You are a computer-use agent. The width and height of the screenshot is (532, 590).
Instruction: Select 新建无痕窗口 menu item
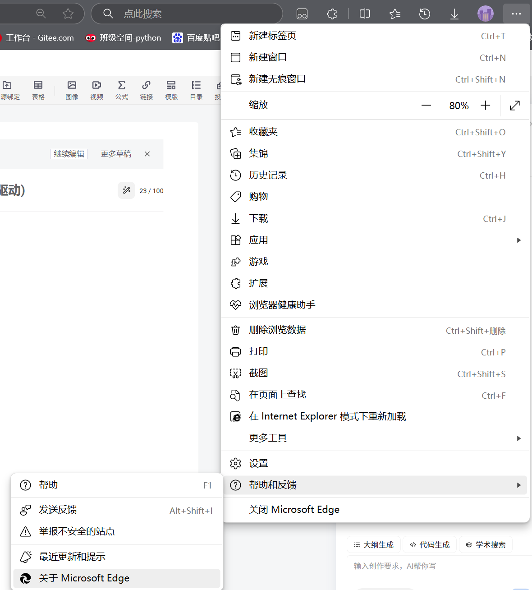tap(375, 79)
